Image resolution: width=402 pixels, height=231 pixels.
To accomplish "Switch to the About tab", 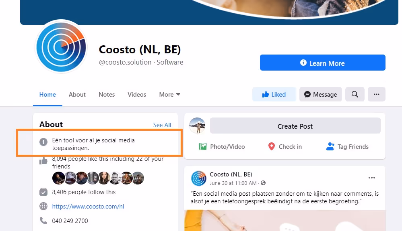I will pyautogui.click(x=77, y=95).
